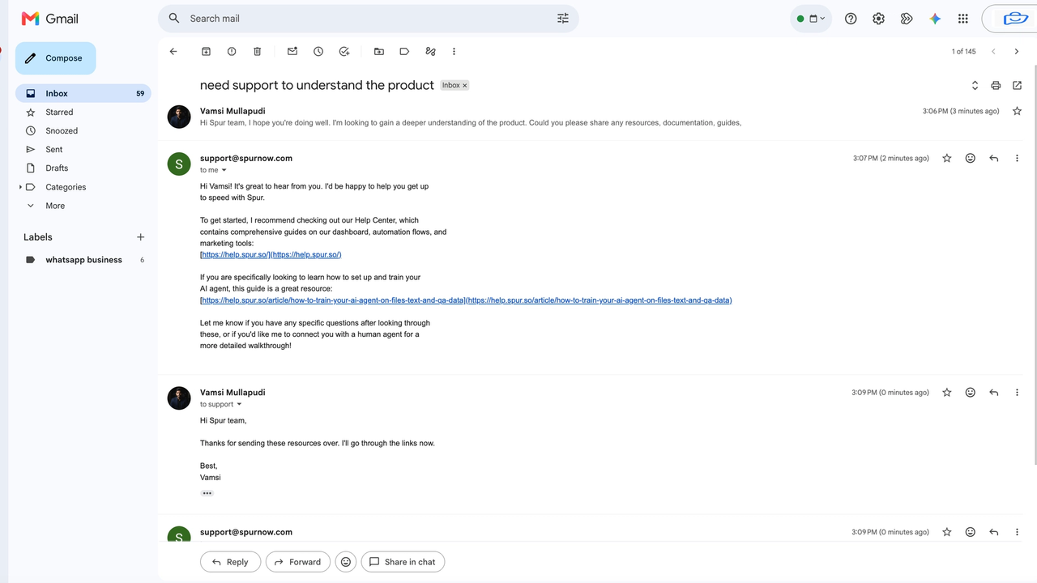
Task: Open the Move to folder icon
Action: 379,51
